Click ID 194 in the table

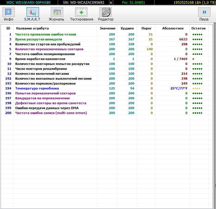coord(8,88)
